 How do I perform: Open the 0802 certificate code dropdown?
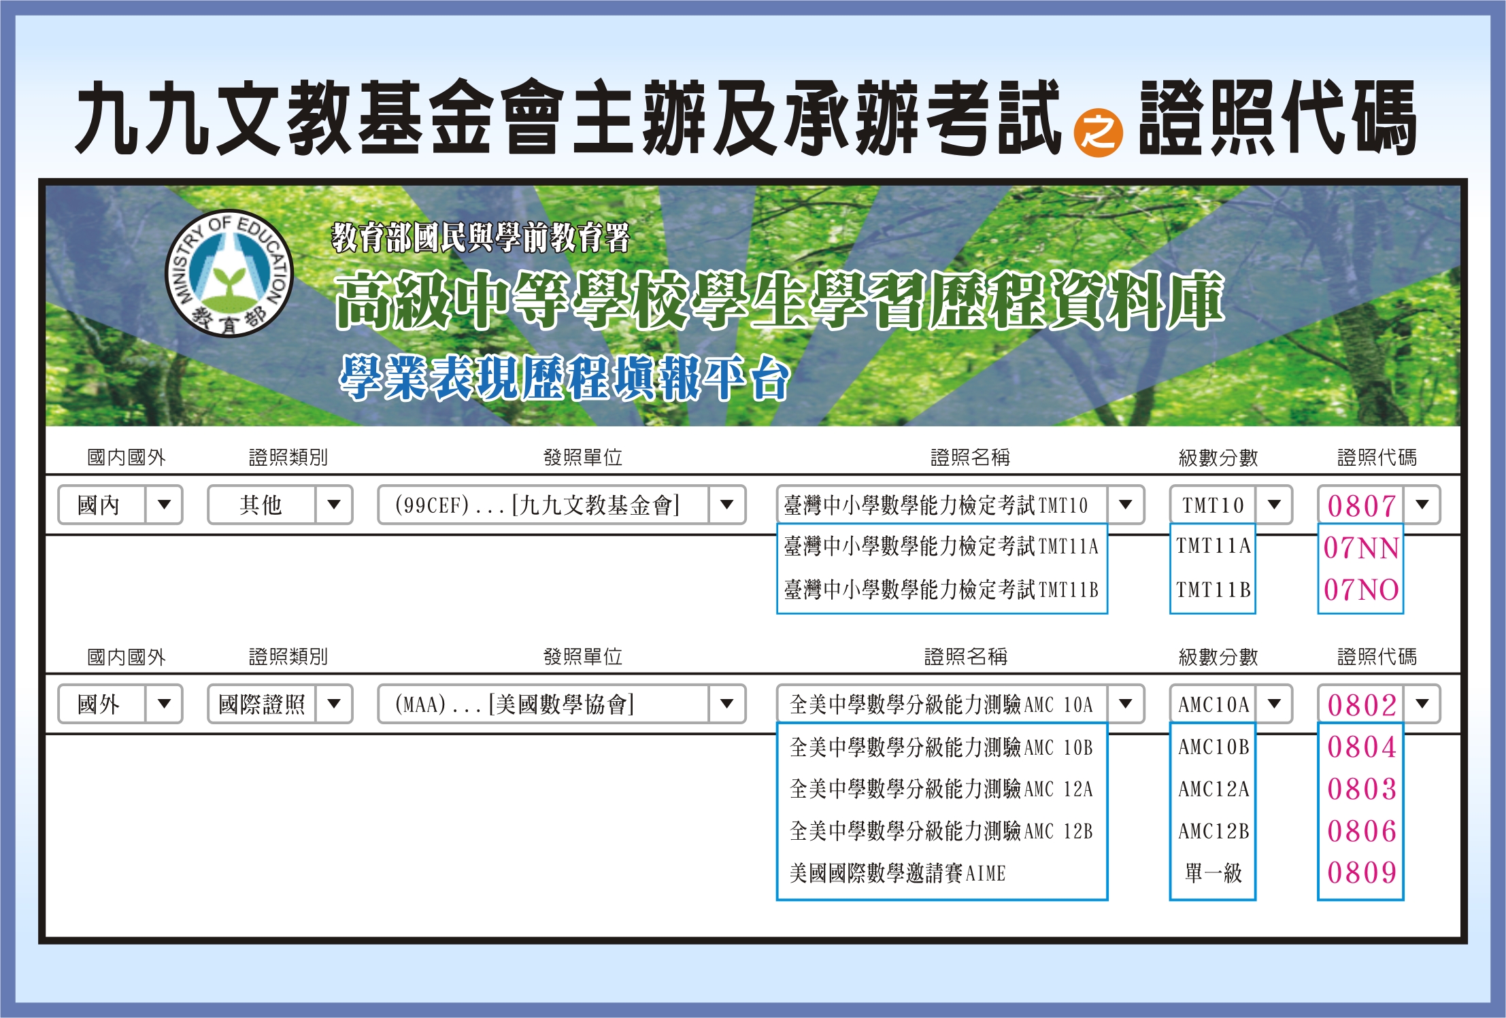point(1379,704)
